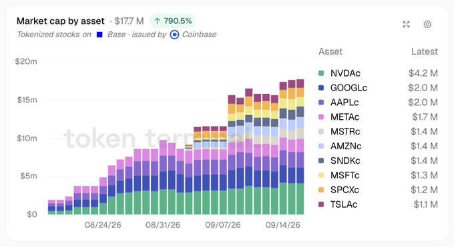Click the SNDKc legend label
The width and height of the screenshot is (454, 247).
[345, 160]
